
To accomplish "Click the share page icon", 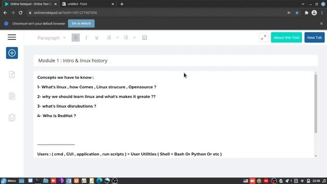I will pyautogui.click(x=289, y=13).
